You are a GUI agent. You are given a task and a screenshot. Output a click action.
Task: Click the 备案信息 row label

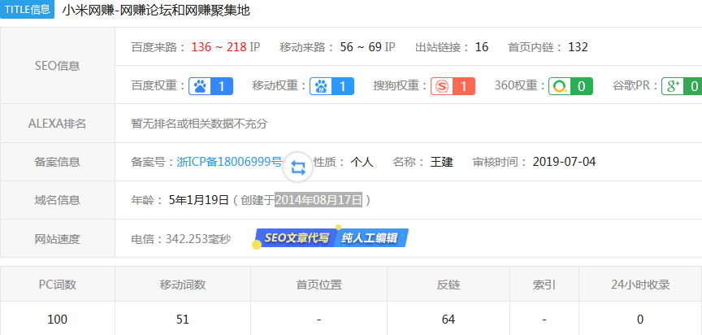point(58,162)
